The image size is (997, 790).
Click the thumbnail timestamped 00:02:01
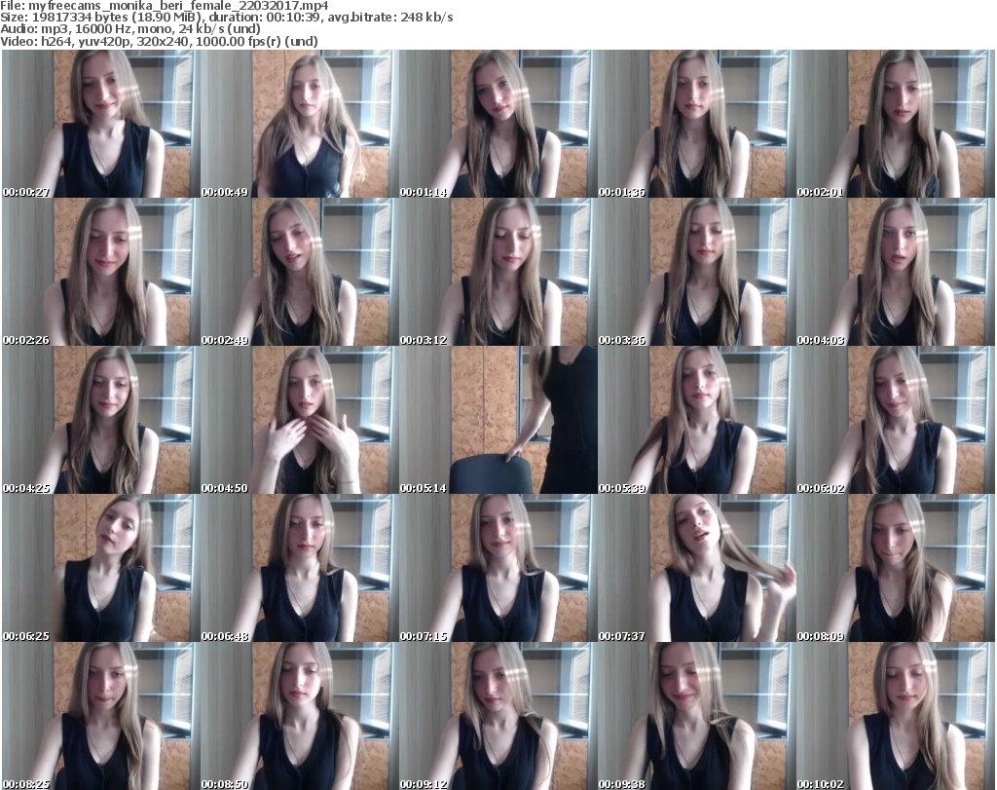click(895, 124)
